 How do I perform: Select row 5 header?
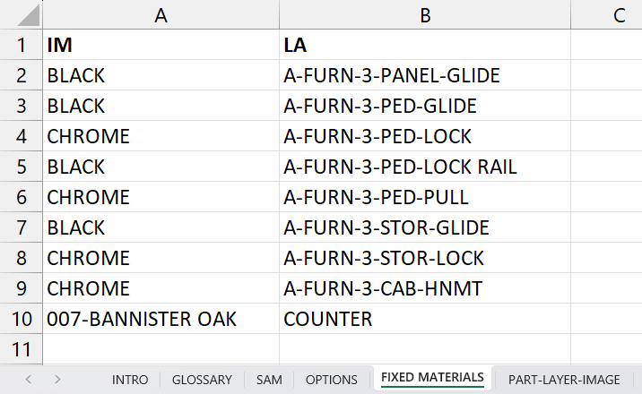click(22, 167)
